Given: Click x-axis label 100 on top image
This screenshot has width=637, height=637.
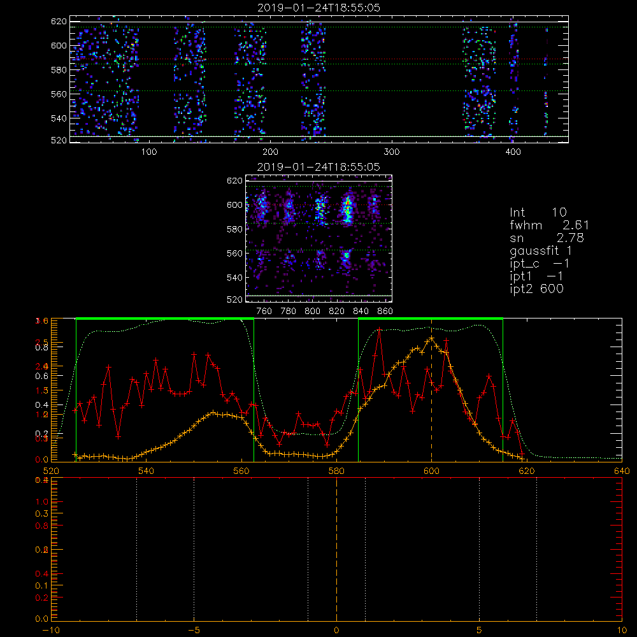Looking at the screenshot, I should [149, 152].
